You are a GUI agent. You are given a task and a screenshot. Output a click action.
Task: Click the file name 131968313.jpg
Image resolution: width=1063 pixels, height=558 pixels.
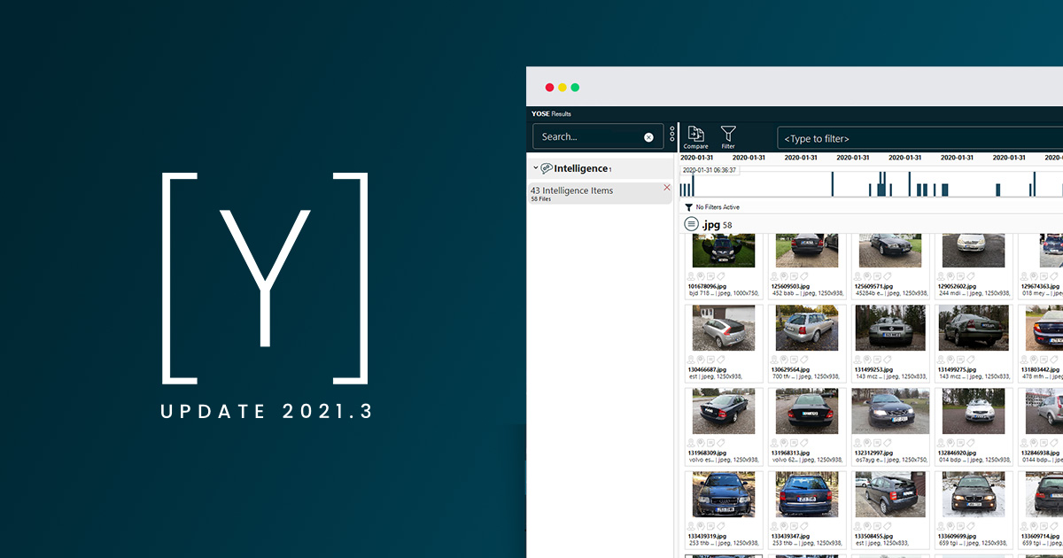tap(790, 453)
